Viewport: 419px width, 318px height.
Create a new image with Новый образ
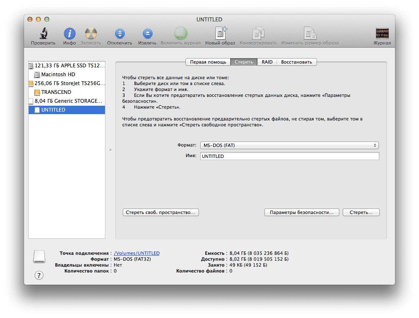[x=220, y=34]
